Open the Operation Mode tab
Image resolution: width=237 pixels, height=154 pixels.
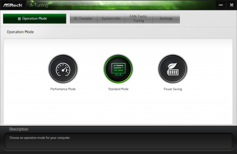click(35, 19)
